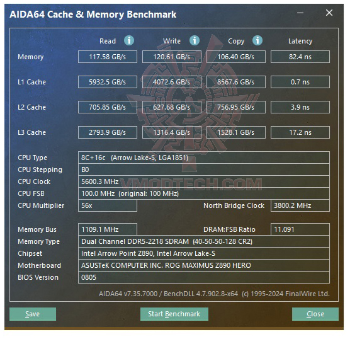Click the DRAM:FSB Ratio value 11.091
Screen dimensions: 350x339
(300, 229)
